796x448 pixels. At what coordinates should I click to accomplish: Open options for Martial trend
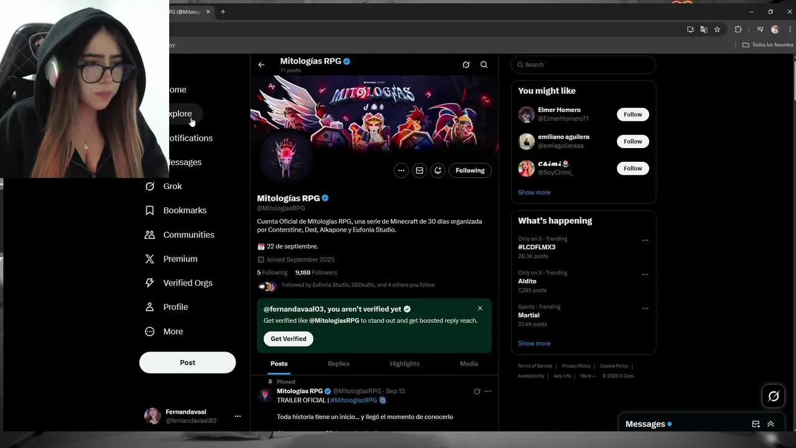pyautogui.click(x=645, y=309)
